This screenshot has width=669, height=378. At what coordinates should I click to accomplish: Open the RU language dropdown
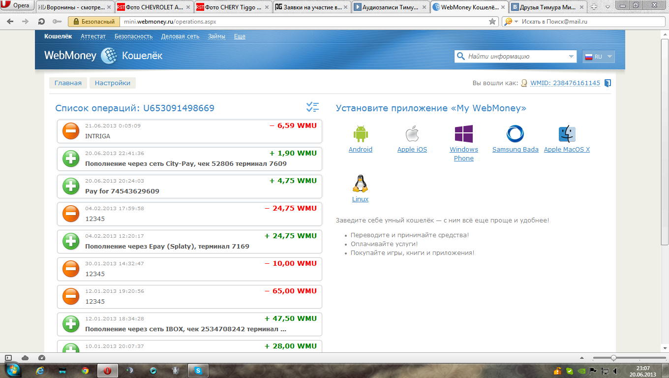[x=598, y=57]
